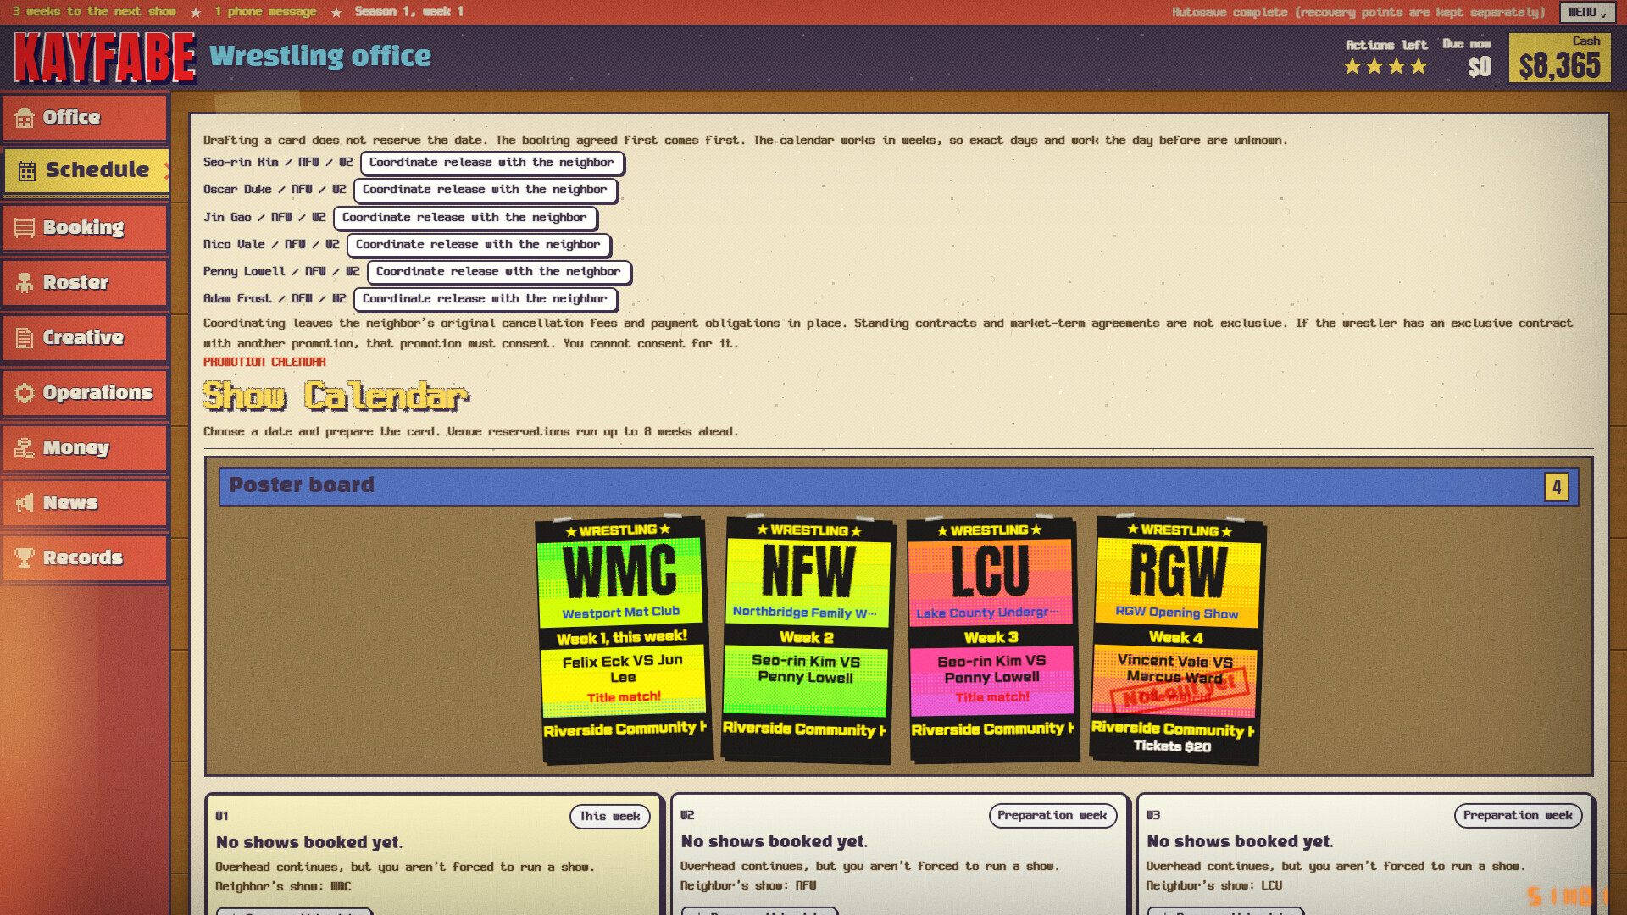
Task: Open the NFW Week 2 poster
Action: coord(807,640)
